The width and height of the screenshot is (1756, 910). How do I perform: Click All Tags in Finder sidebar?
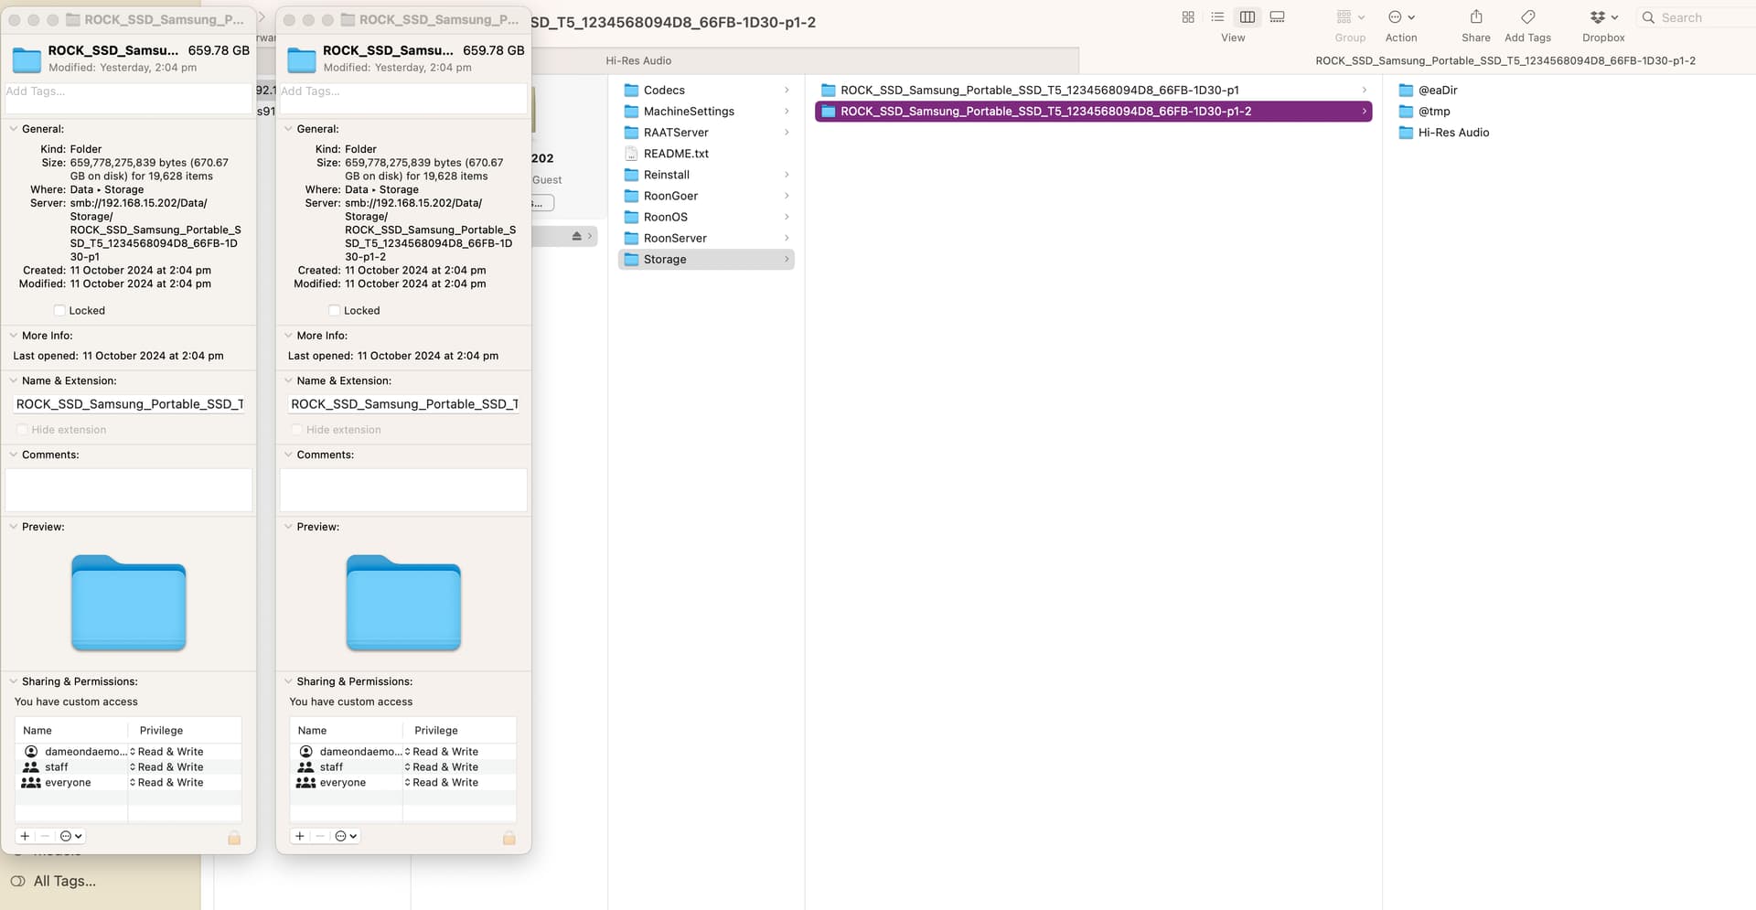pyautogui.click(x=53, y=881)
